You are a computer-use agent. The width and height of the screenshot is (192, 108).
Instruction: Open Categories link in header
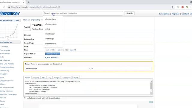coord(164,14)
